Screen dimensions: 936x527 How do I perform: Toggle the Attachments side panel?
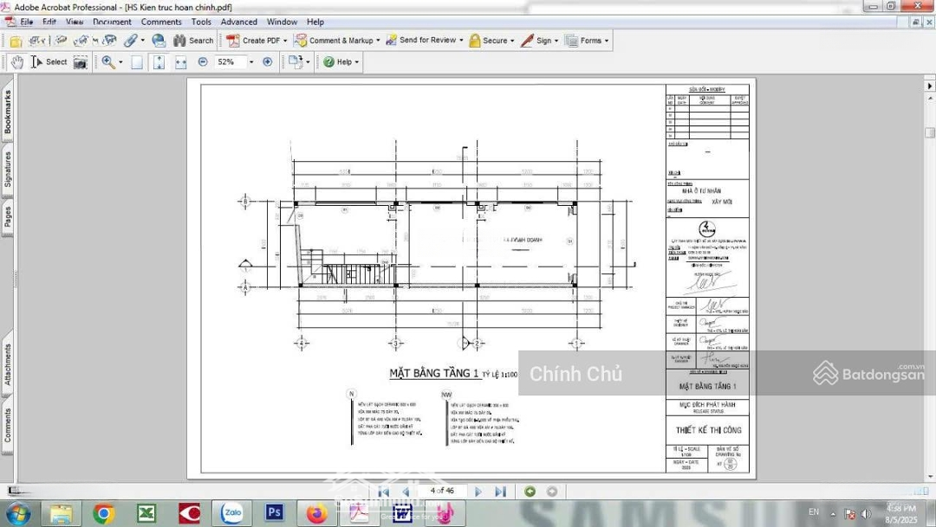(x=8, y=364)
